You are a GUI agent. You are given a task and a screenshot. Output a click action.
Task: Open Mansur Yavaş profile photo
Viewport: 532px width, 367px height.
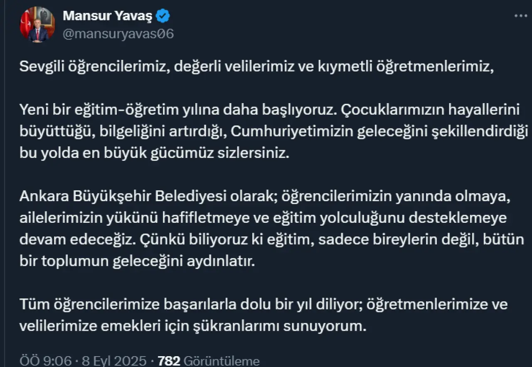(x=37, y=25)
